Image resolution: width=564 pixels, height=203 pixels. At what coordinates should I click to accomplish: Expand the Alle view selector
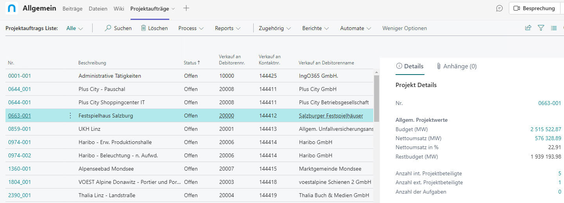click(75, 28)
